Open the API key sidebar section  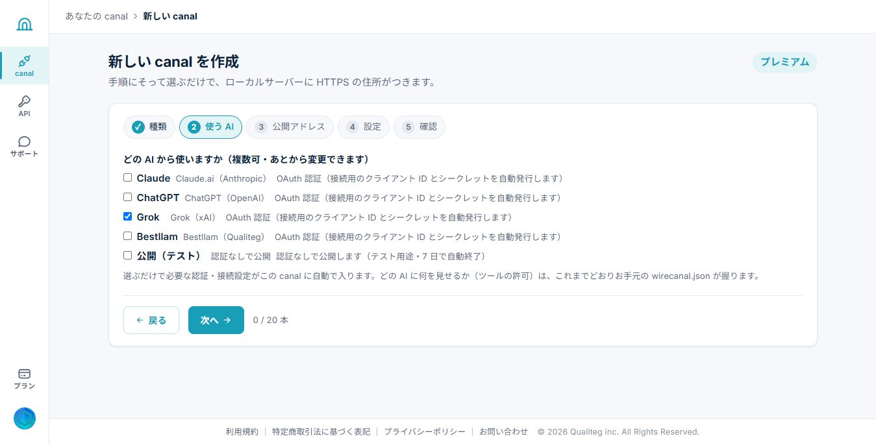(x=24, y=106)
